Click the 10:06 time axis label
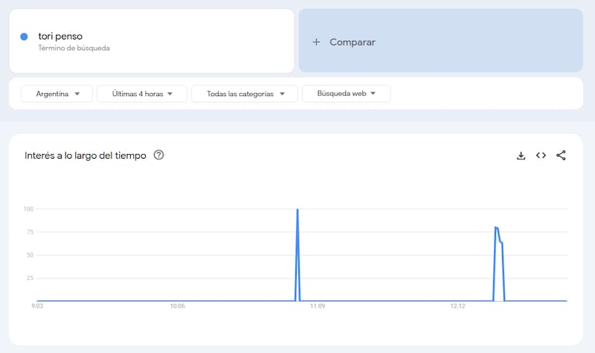This screenshot has width=595, height=353. [x=177, y=306]
